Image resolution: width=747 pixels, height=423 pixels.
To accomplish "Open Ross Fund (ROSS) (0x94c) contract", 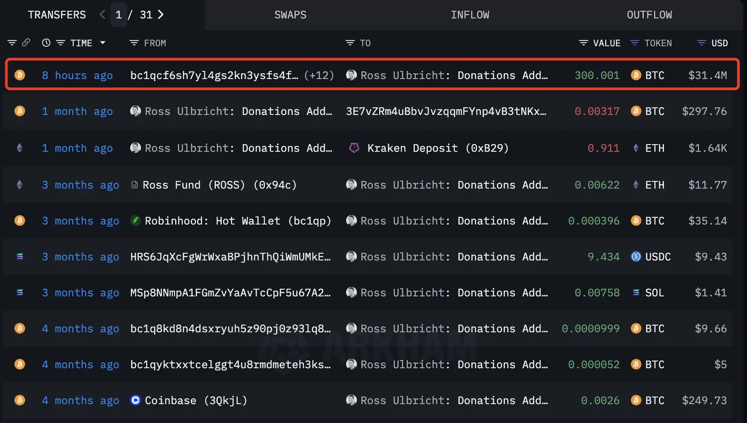I will 220,185.
